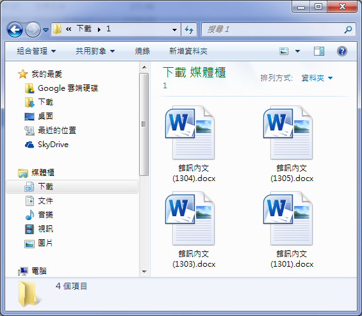Select 媒體櫃 in navigation pane

click(43, 173)
